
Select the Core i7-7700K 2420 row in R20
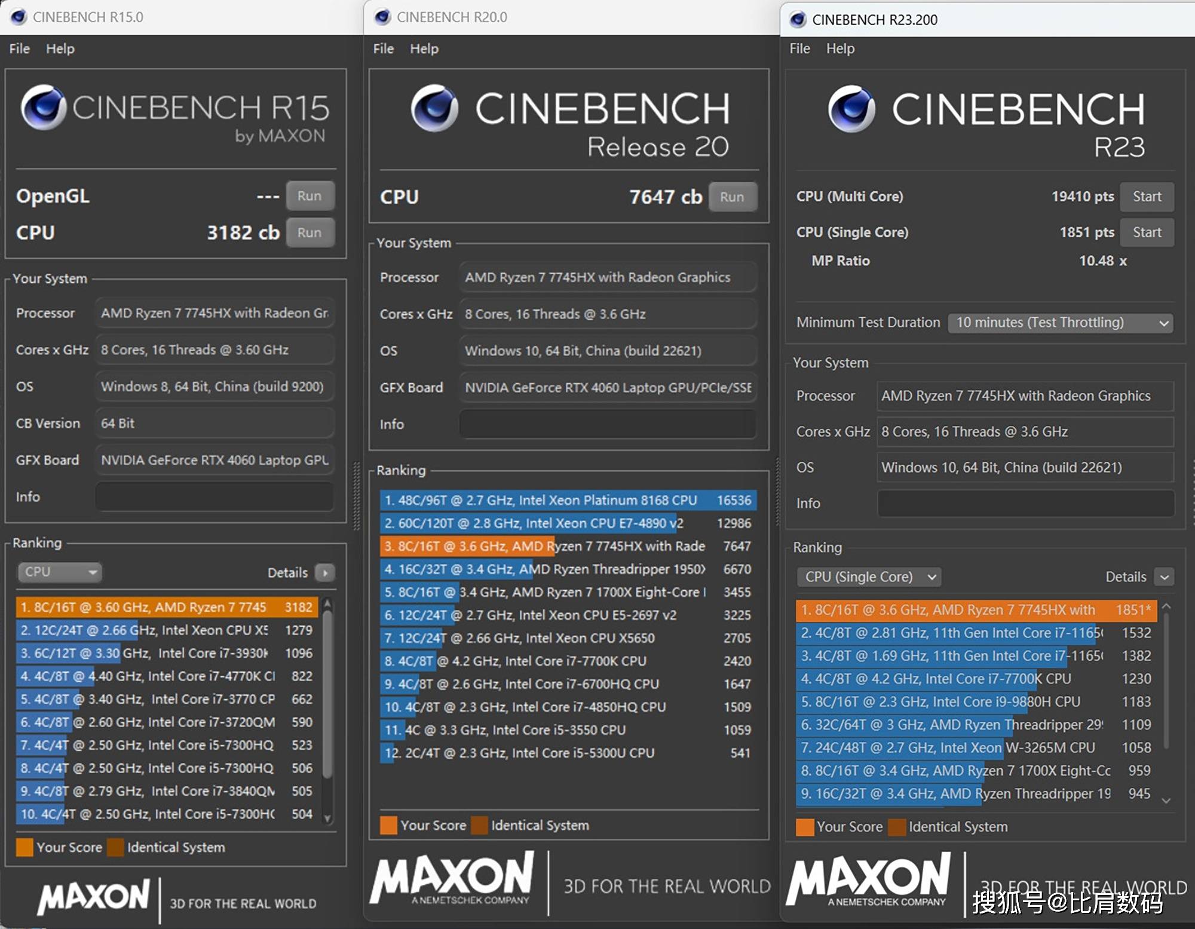pos(568,661)
